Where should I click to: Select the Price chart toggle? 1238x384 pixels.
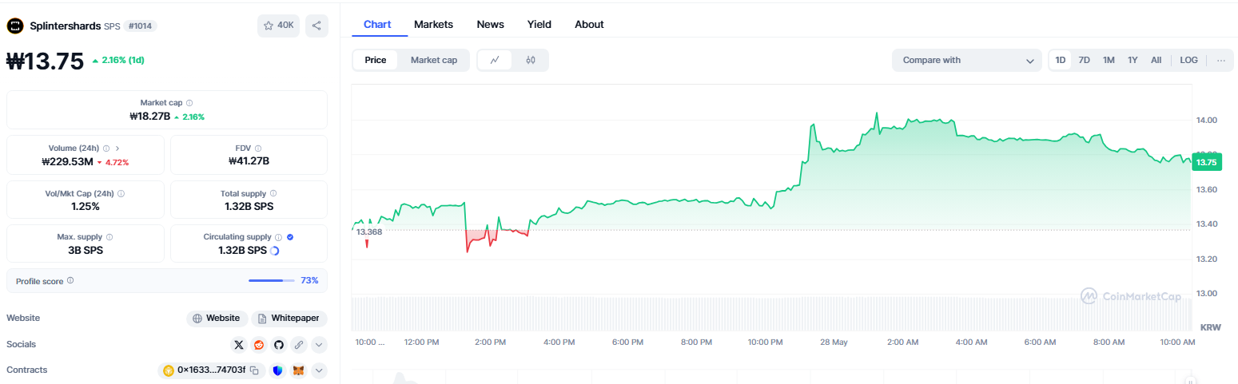coord(376,60)
